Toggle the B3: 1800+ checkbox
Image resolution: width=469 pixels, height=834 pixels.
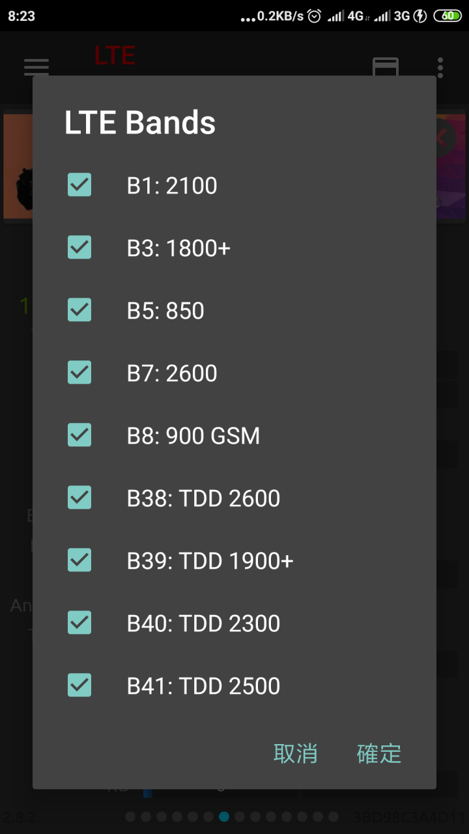pyautogui.click(x=79, y=248)
